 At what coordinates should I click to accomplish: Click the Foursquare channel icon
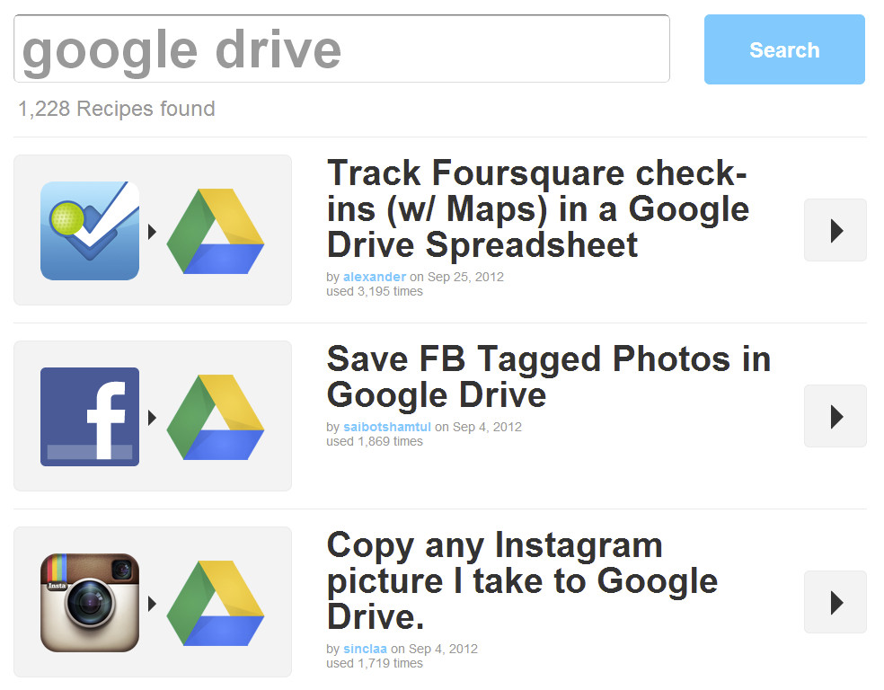90,230
